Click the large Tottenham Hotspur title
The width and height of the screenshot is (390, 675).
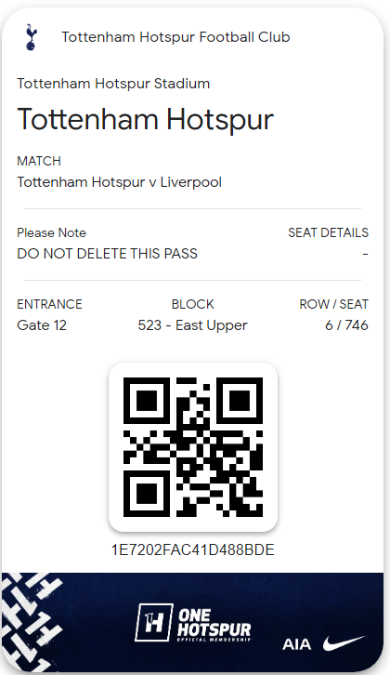click(x=146, y=119)
